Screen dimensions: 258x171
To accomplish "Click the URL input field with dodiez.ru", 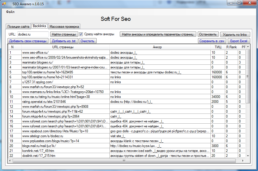I will tap(33, 34).
